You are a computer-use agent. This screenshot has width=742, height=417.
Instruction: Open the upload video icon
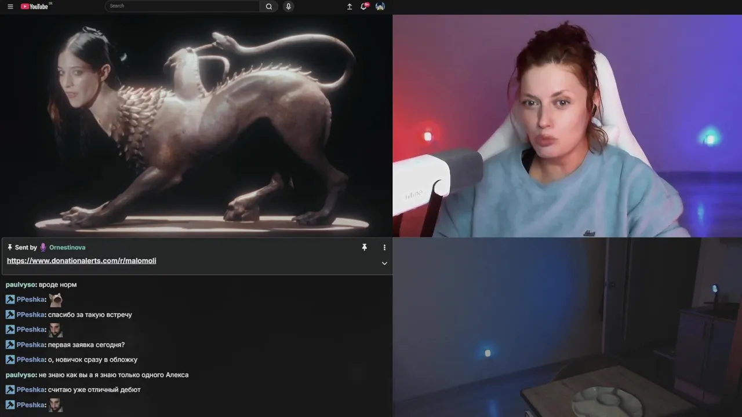(x=350, y=6)
